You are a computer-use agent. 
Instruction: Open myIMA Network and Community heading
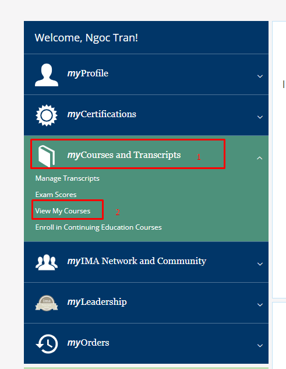click(137, 261)
